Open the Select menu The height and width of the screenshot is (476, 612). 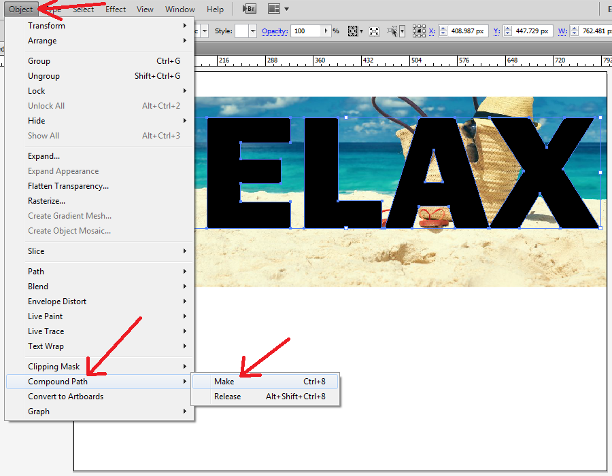pos(83,9)
